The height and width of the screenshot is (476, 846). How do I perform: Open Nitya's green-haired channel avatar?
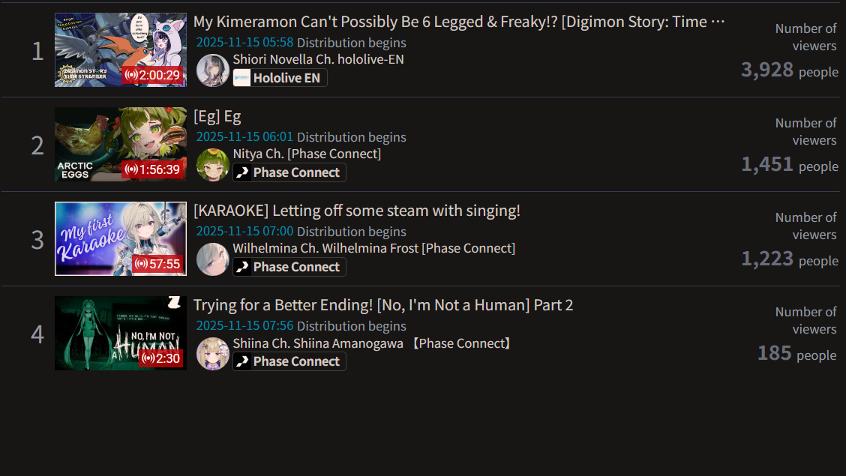tap(212, 164)
